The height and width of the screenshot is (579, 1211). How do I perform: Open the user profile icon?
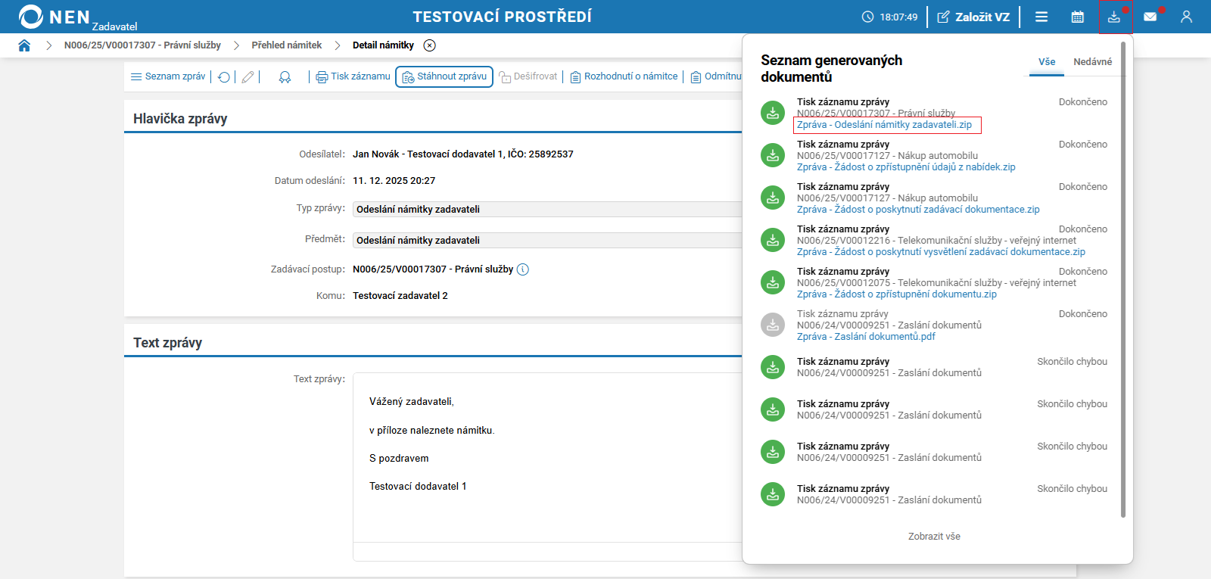(1186, 17)
